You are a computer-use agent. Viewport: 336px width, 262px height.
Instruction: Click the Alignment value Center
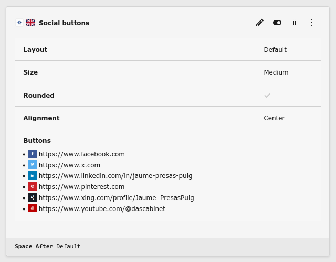coord(274,118)
